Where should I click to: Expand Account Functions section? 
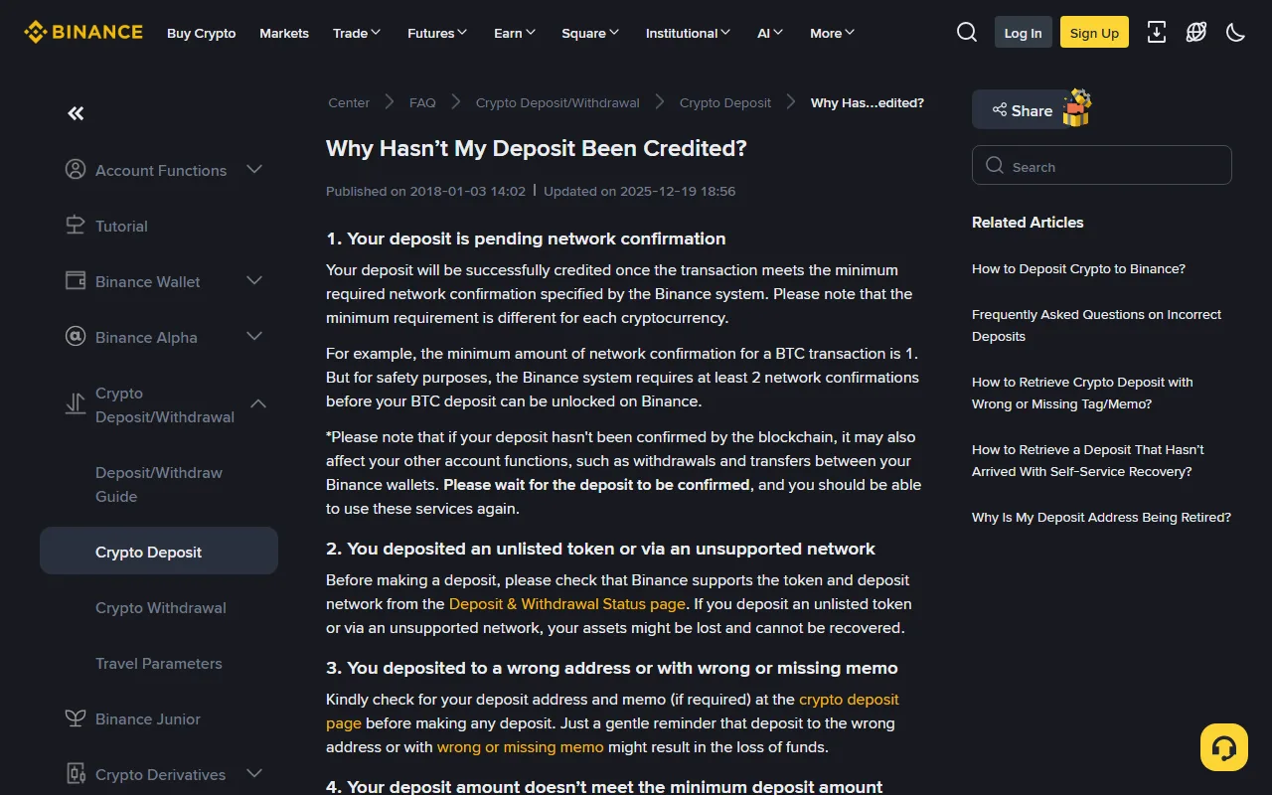(254, 169)
